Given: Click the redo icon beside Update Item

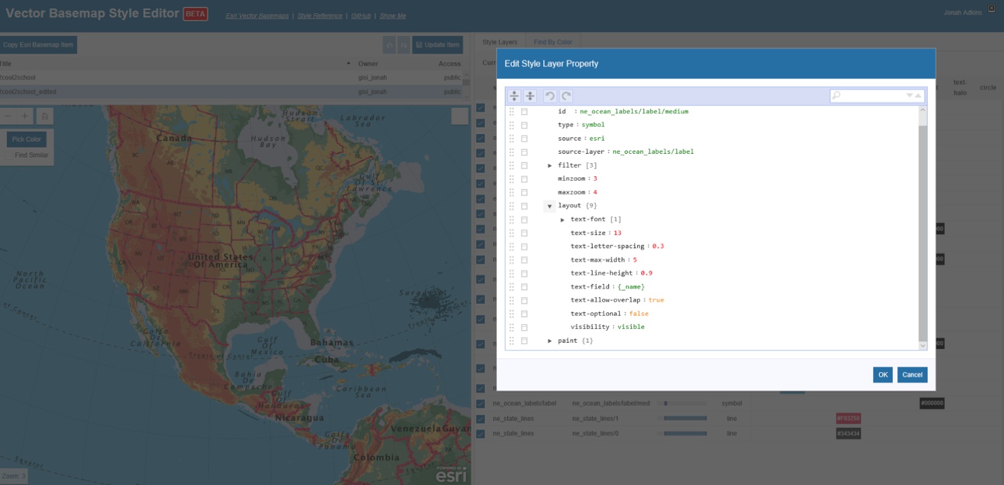Looking at the screenshot, I should [404, 45].
